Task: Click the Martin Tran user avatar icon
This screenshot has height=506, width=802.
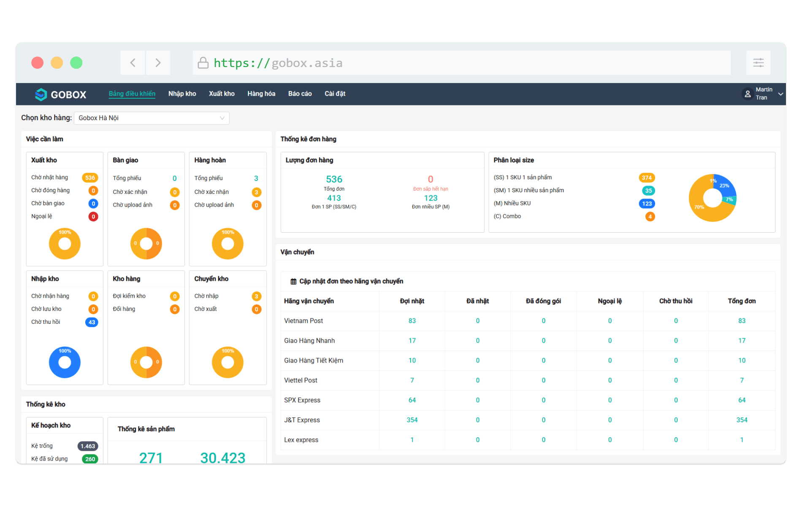Action: coord(747,94)
